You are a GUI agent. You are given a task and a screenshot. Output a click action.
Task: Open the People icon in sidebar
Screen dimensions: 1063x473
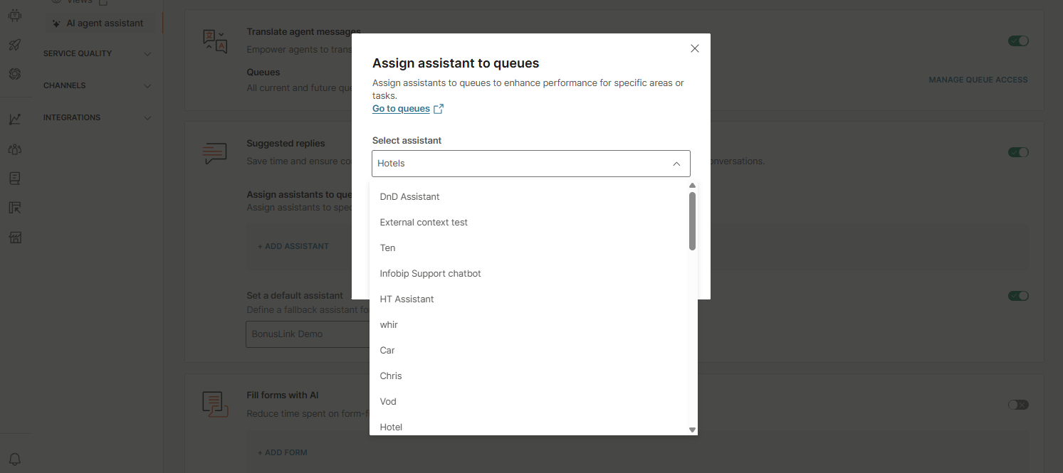click(14, 149)
